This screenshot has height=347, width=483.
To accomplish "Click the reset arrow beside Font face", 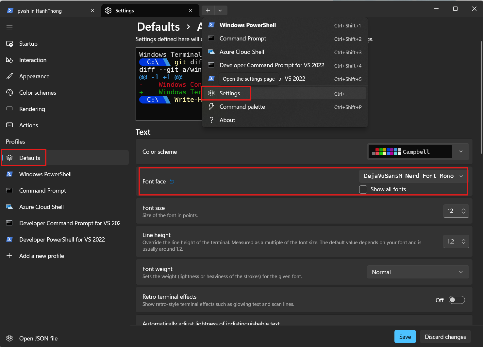I will (x=172, y=181).
